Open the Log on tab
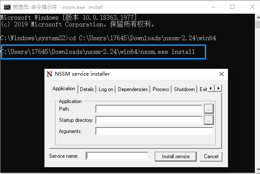 [x=106, y=89]
